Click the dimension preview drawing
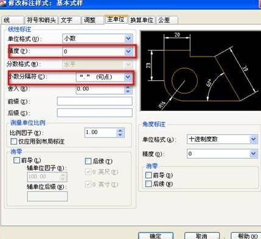Viewport: 261px width, 239px height. [201, 71]
